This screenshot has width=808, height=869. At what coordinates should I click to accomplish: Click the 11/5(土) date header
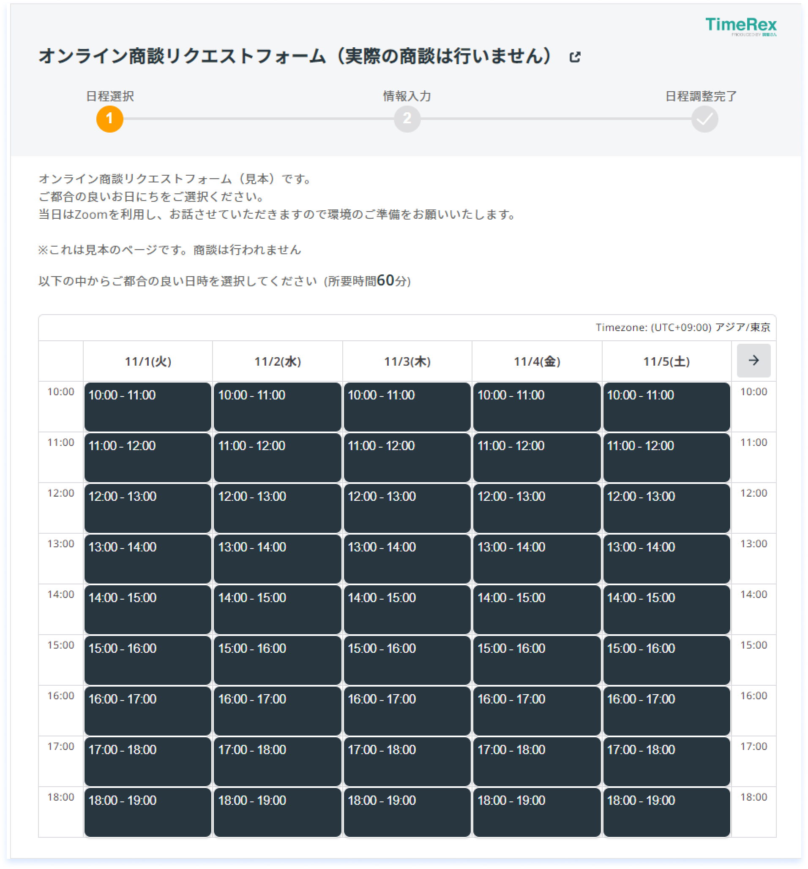click(x=666, y=361)
